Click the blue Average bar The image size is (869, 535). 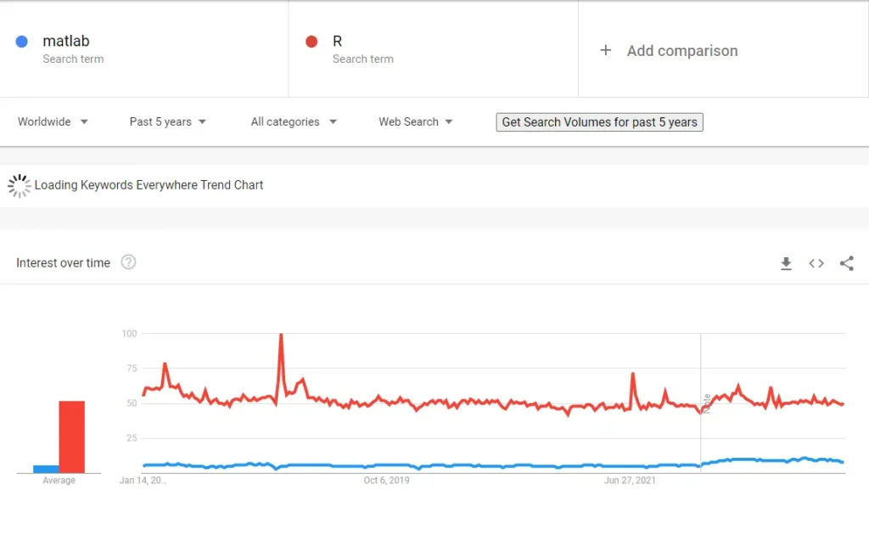46,469
